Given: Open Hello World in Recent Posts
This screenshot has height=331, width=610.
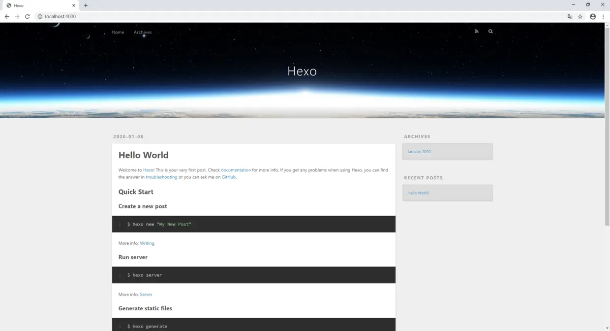Looking at the screenshot, I should [418, 193].
